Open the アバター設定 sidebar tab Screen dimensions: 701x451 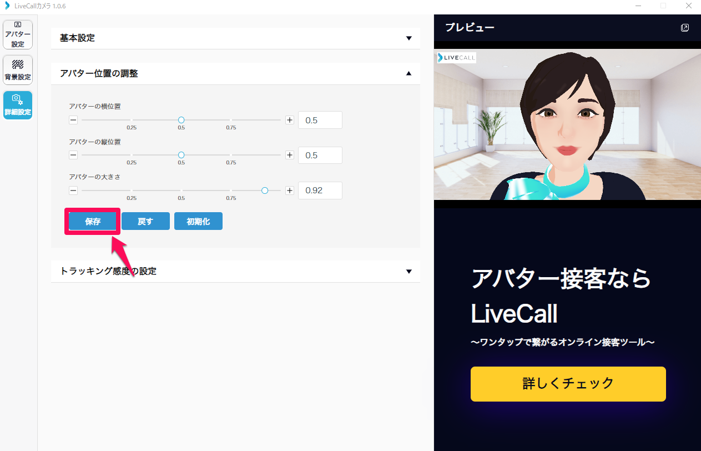18,34
